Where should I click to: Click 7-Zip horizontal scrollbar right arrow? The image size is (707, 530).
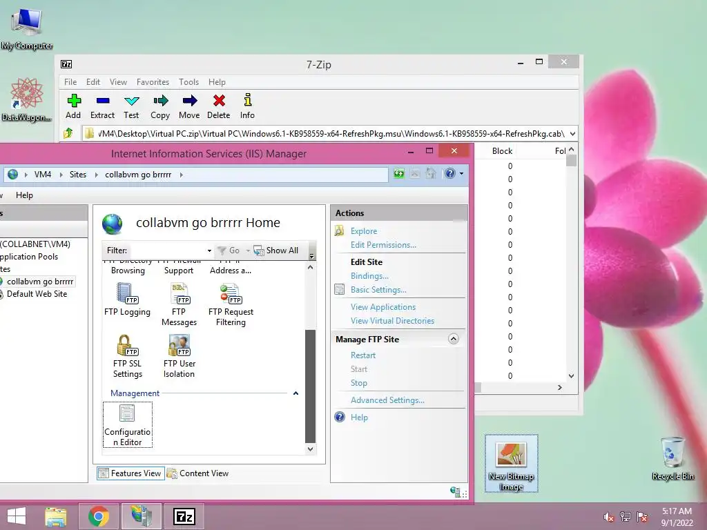point(559,388)
